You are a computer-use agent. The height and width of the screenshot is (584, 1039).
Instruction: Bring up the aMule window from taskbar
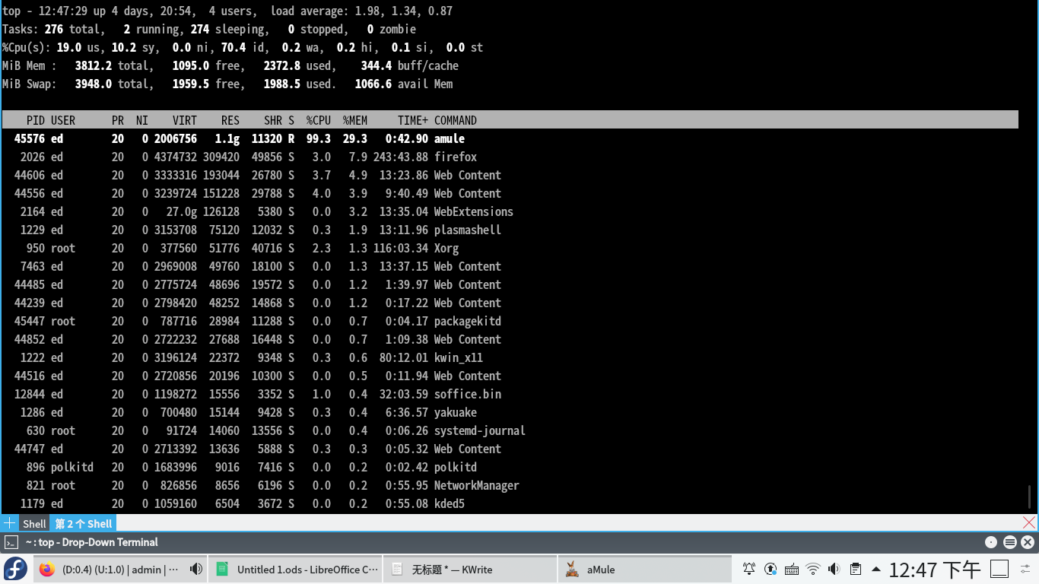point(645,569)
